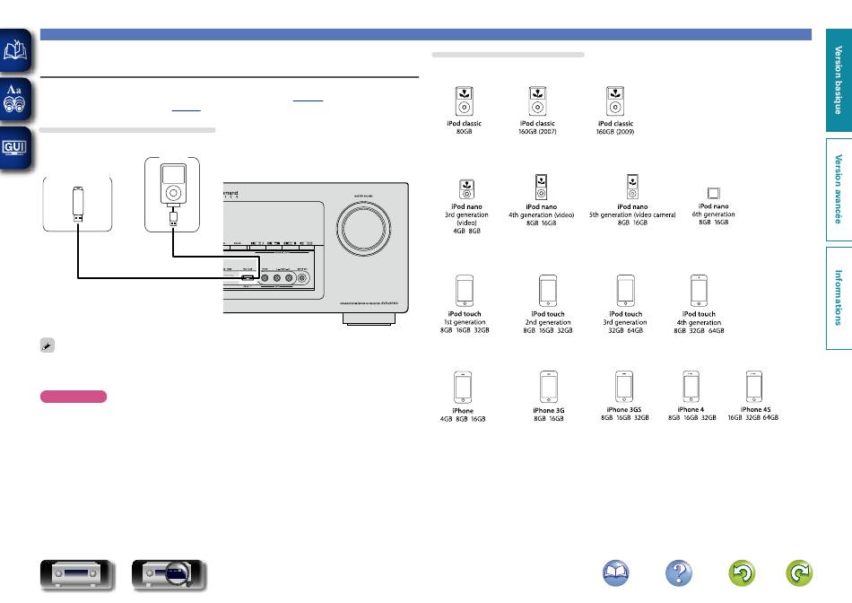Click the receiver front panel button without magnifier
Image resolution: width=852 pixels, height=603 pixels.
[x=76, y=574]
